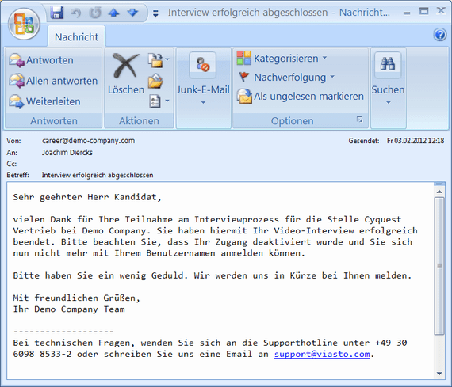Select the Nachricht ribbon tab
Image resolution: width=452 pixels, height=387 pixels.
77,37
